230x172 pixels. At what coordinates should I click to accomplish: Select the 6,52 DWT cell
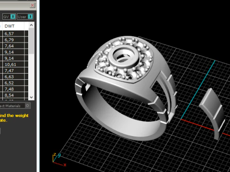(x=13, y=83)
